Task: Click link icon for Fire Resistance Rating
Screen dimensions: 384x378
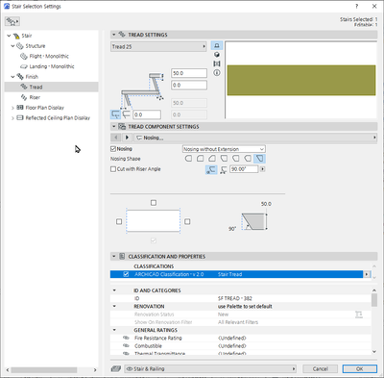Action: point(126,338)
